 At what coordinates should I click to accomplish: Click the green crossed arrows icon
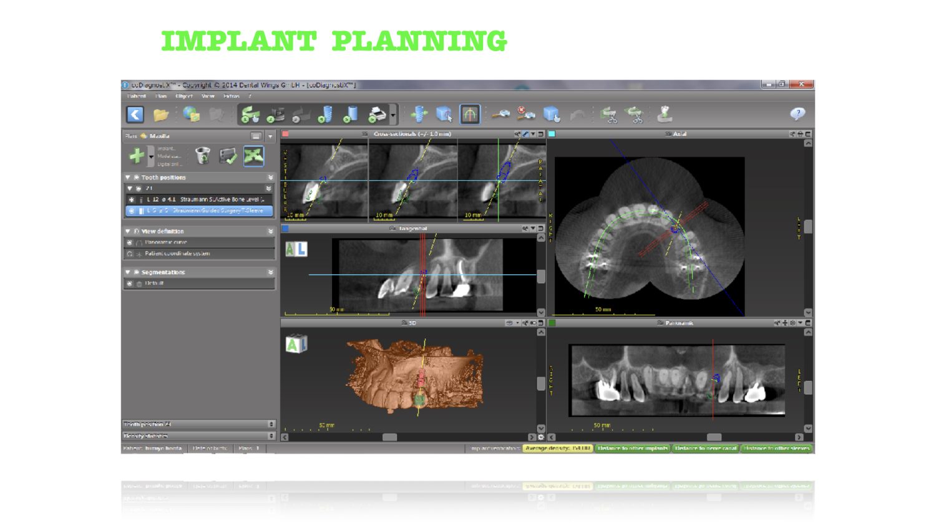(253, 156)
